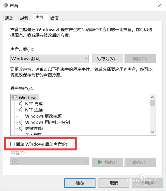Click the Windows category icon in events list
This screenshot has width=166, height=191.
point(14,97)
